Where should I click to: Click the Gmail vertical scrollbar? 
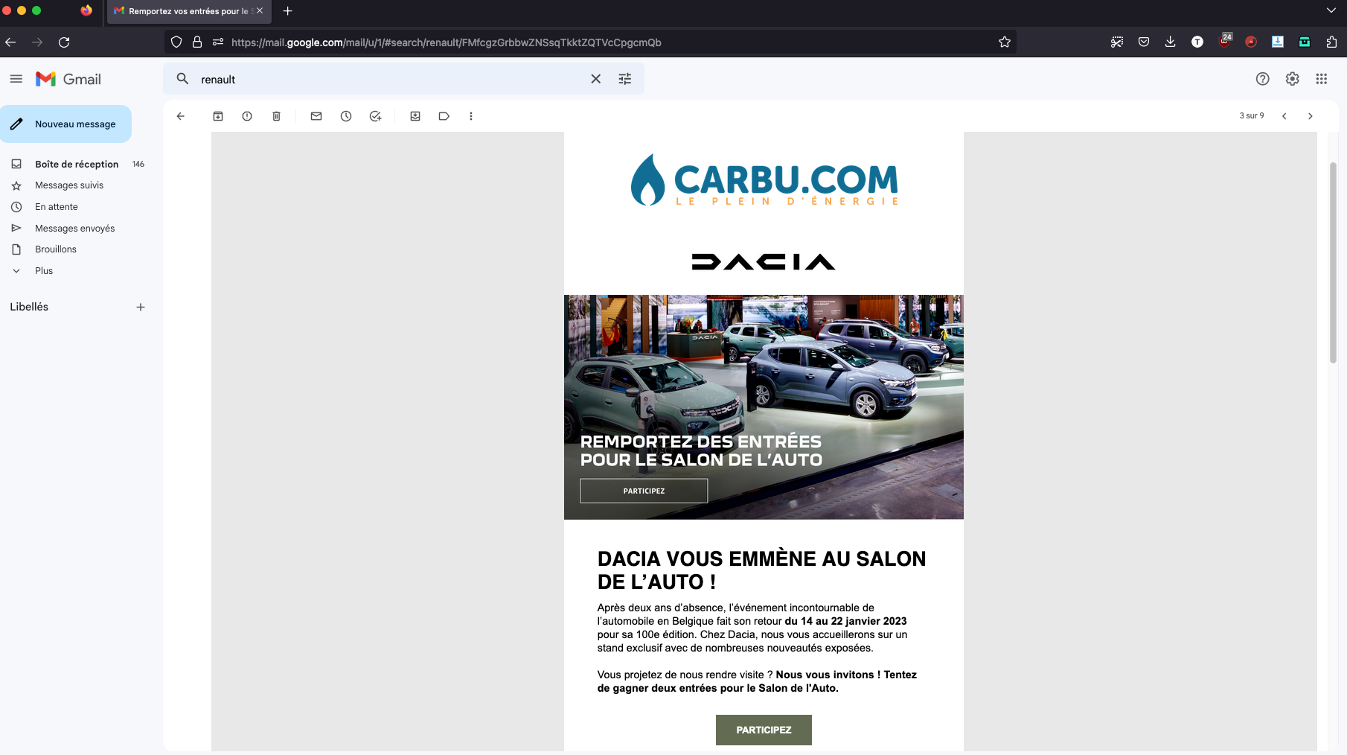click(x=1333, y=262)
